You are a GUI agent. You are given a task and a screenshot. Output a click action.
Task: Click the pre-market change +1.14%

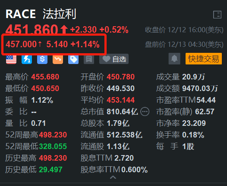point(85,44)
